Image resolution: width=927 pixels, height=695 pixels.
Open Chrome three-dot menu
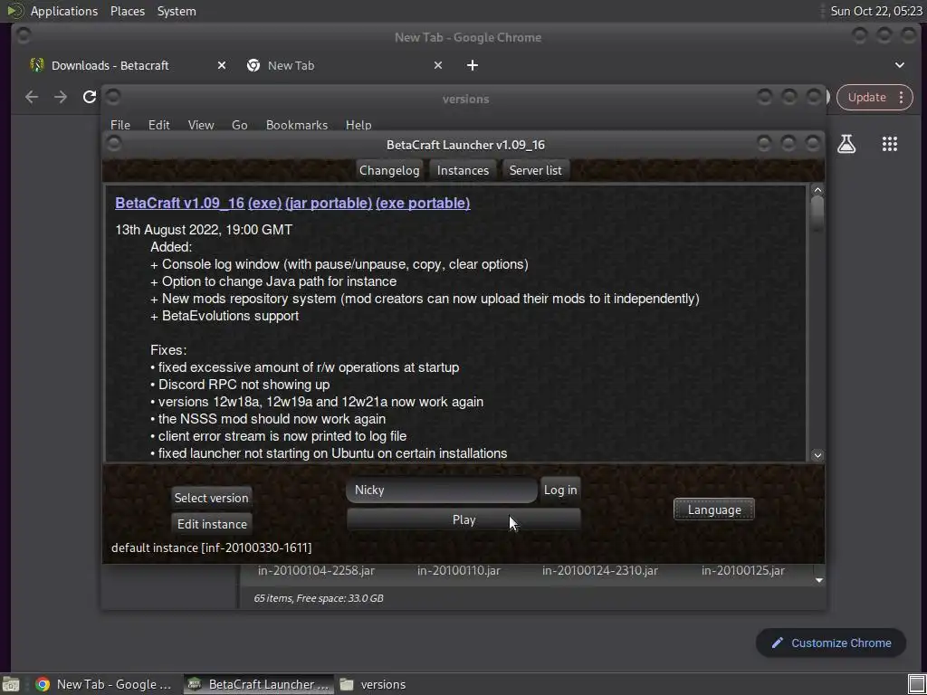click(x=901, y=98)
